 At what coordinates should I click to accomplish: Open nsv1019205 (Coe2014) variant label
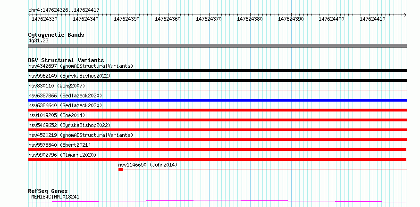[57, 115]
